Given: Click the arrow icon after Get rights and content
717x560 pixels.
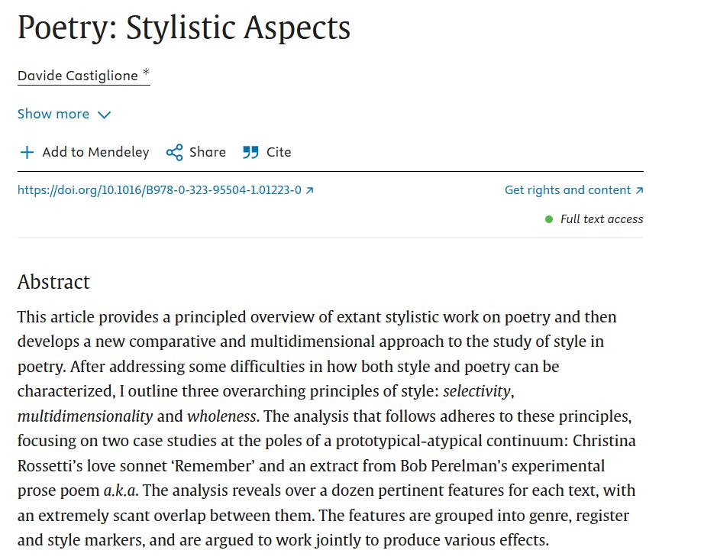Looking at the screenshot, I should [x=639, y=190].
